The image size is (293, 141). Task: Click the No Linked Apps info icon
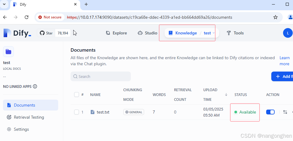coord(35,87)
